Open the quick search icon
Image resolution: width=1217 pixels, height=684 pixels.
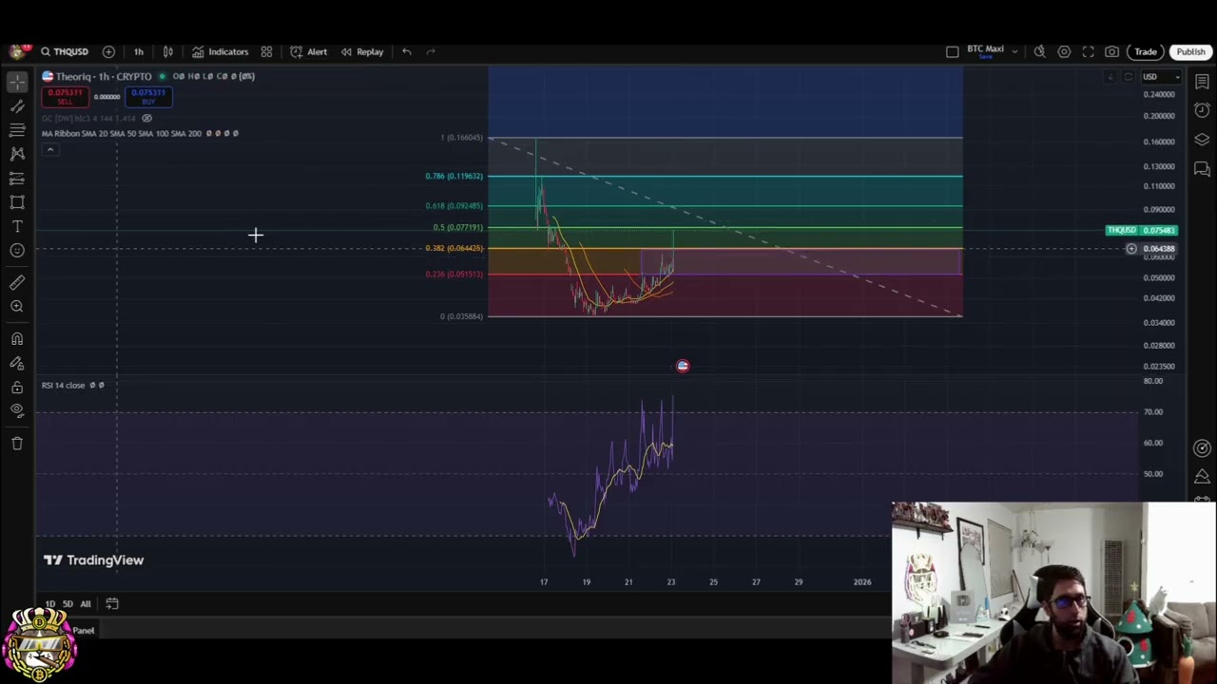click(1039, 51)
